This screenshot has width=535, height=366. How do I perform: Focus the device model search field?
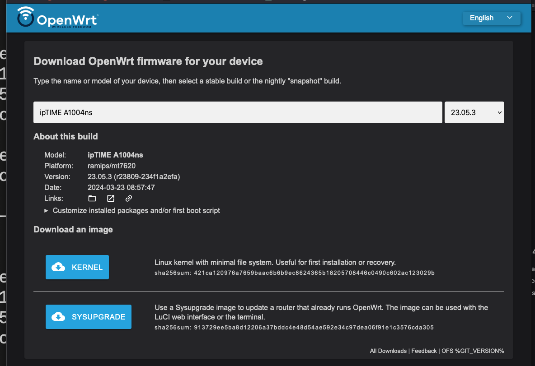point(238,112)
